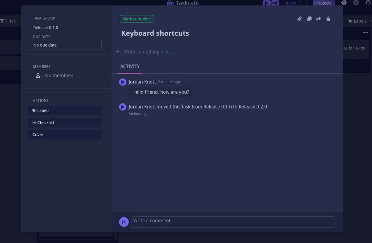
Task: Click the Write something nice description field
Action: (x=149, y=52)
